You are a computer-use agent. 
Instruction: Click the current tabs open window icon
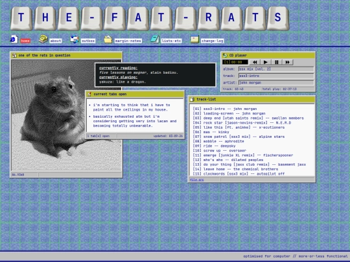(89, 94)
